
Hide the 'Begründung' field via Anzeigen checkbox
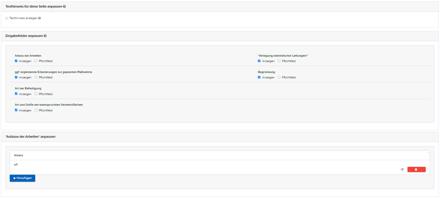(x=259, y=77)
